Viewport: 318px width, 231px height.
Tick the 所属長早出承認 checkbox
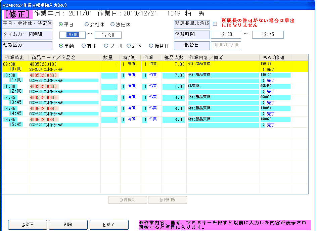point(215,24)
